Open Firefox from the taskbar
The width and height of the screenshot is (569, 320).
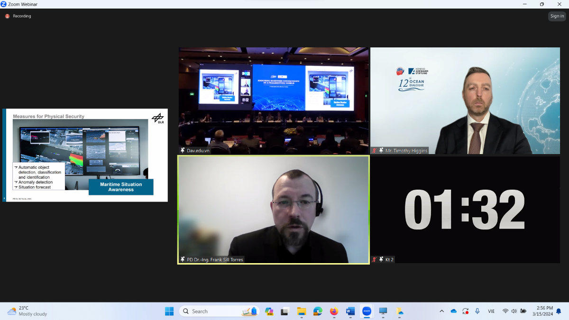click(x=334, y=311)
